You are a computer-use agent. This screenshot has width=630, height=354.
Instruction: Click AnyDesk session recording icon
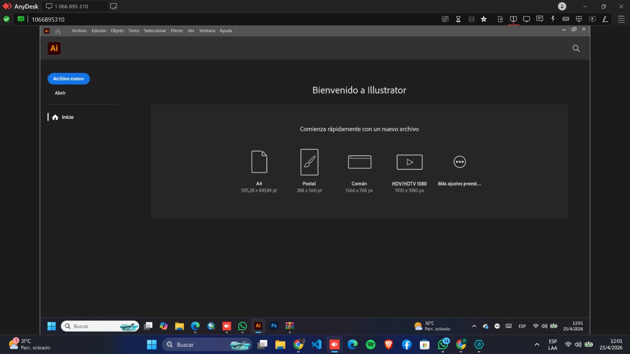(x=592, y=19)
